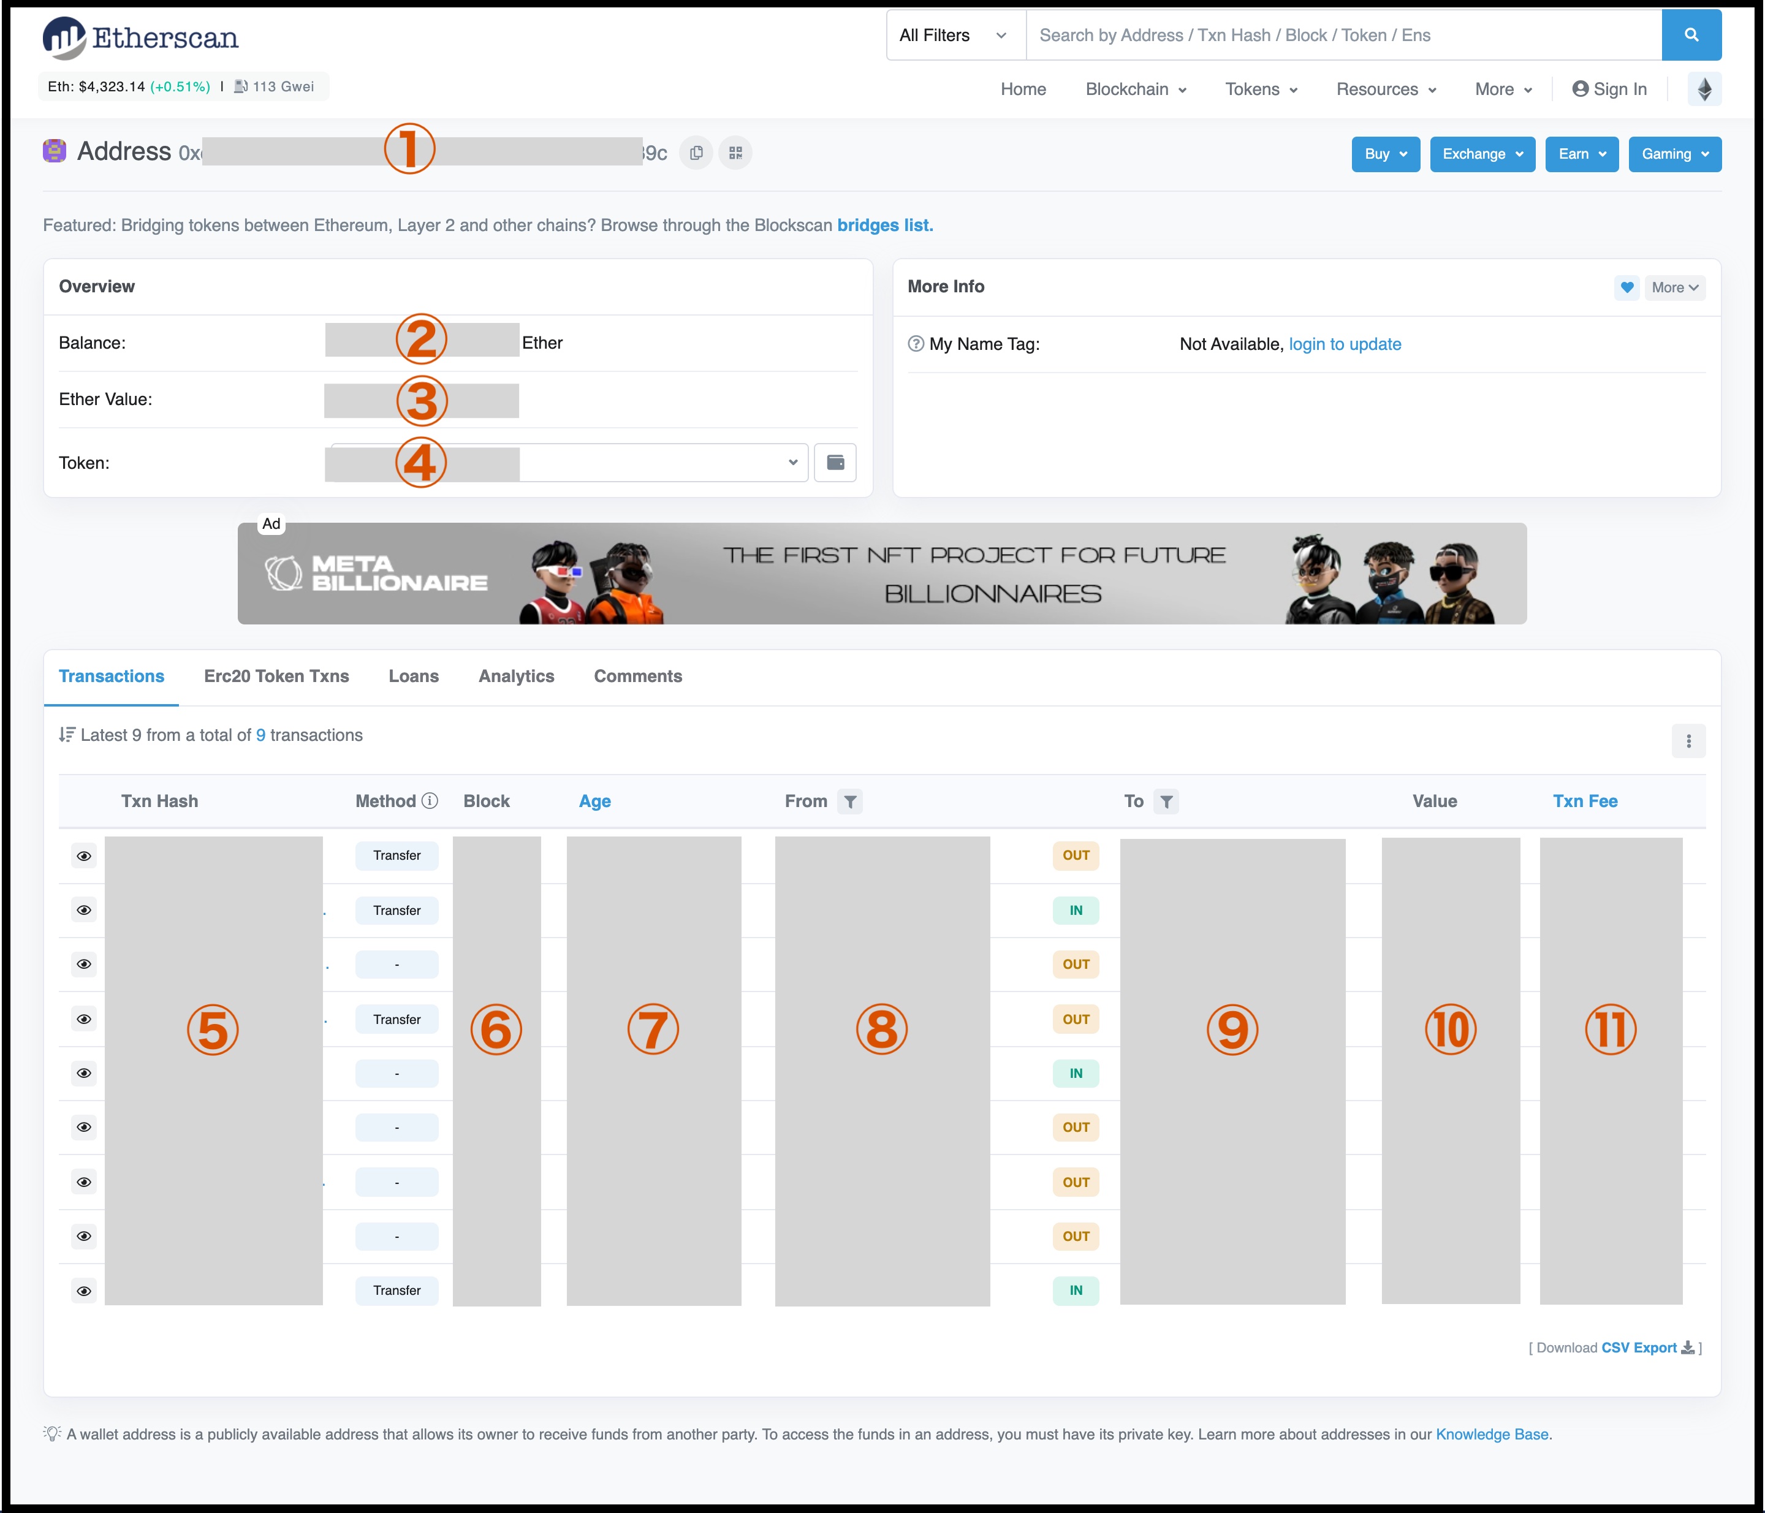The image size is (1765, 1513).
Task: Switch to the Erc20 Token Txns tab
Action: click(x=276, y=675)
